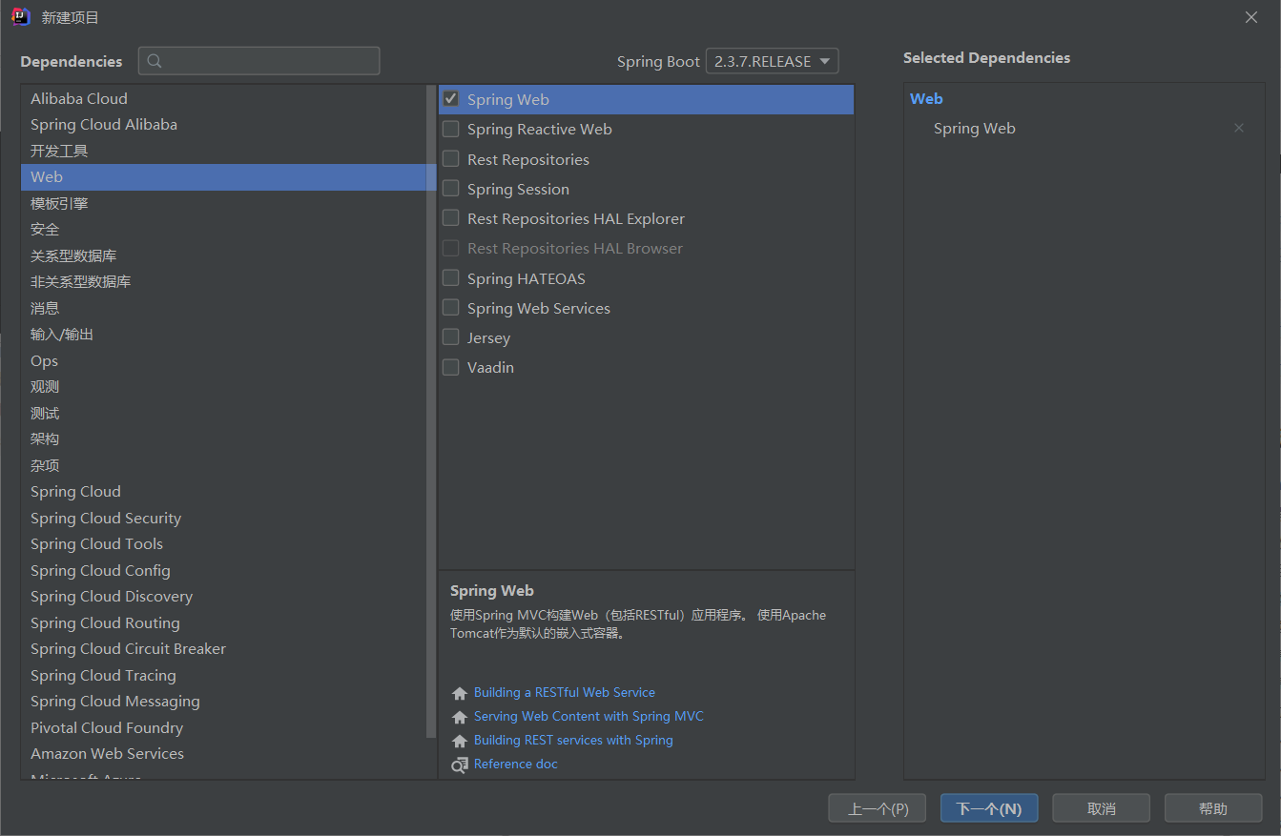The image size is (1281, 836).
Task: Tick the Spring Web Services checkbox
Action: [x=451, y=308]
